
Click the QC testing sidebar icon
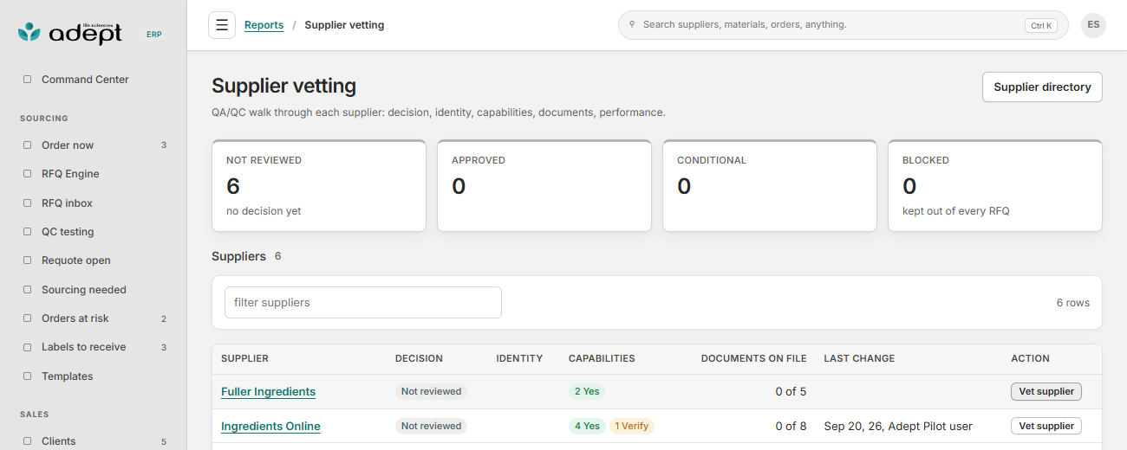[x=27, y=232]
